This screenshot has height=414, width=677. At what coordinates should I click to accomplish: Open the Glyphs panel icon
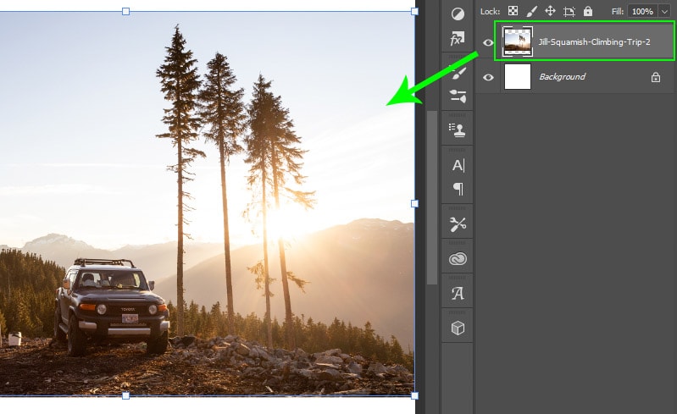(458, 294)
